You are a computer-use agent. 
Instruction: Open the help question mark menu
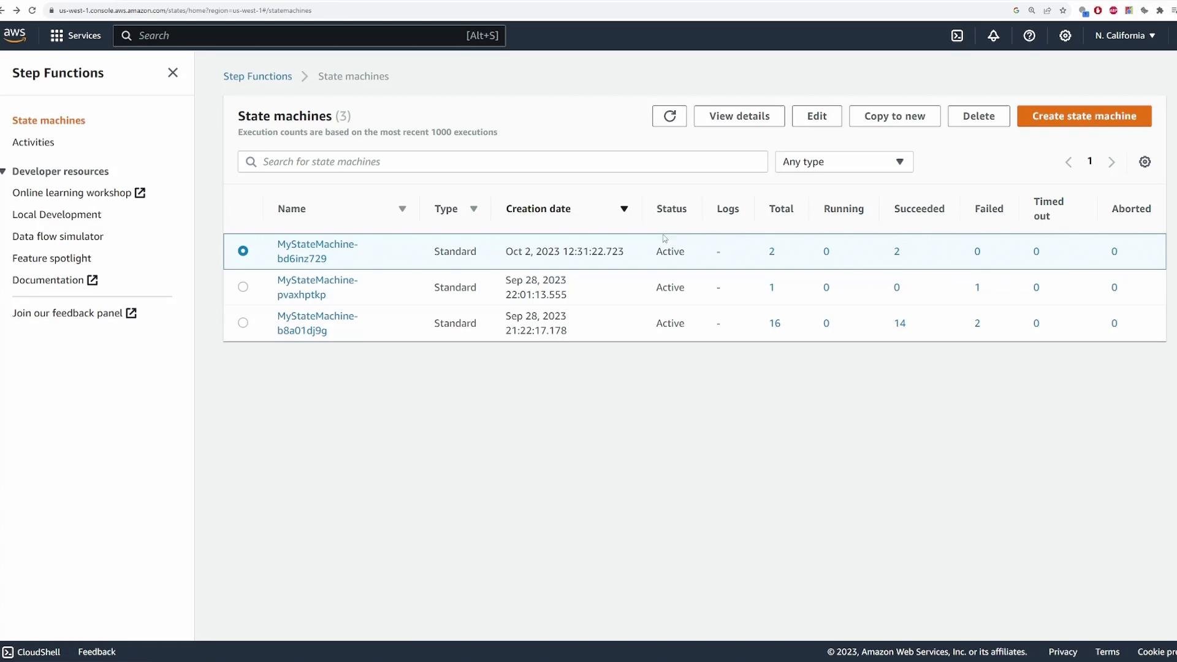[x=1029, y=36]
